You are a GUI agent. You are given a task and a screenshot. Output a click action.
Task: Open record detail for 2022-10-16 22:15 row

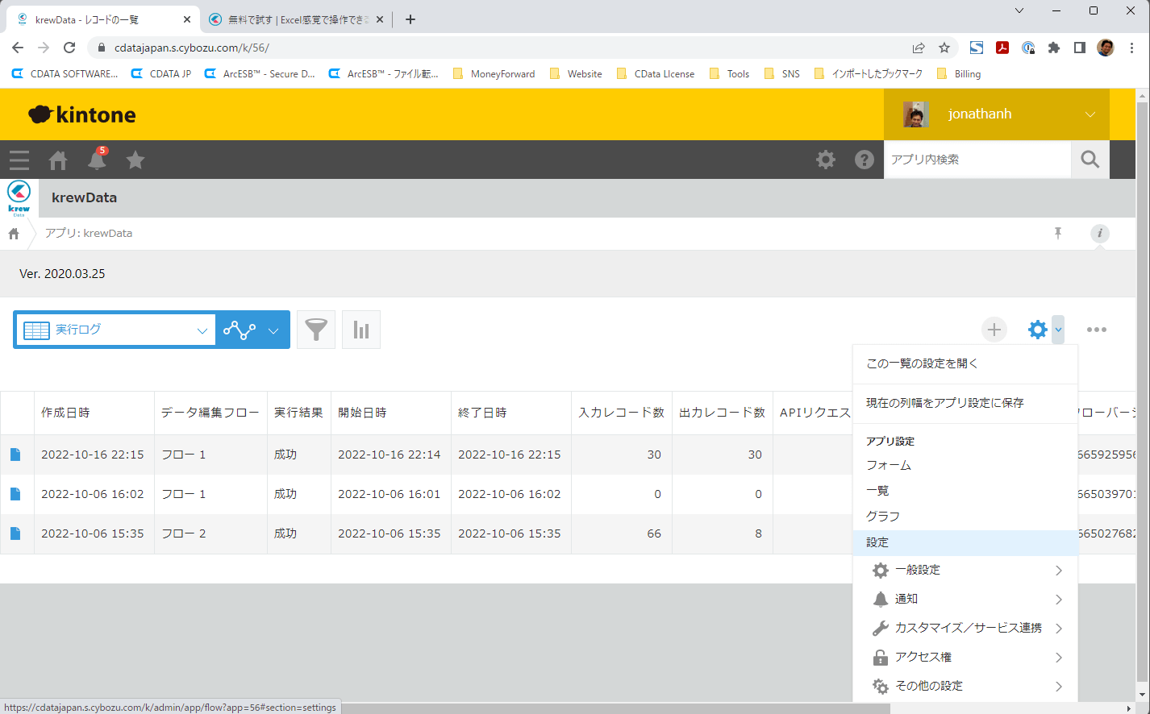pyautogui.click(x=15, y=455)
